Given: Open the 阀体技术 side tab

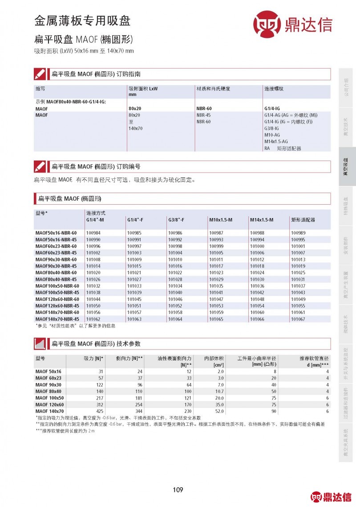Looking at the screenshot, I should click(x=346, y=324).
